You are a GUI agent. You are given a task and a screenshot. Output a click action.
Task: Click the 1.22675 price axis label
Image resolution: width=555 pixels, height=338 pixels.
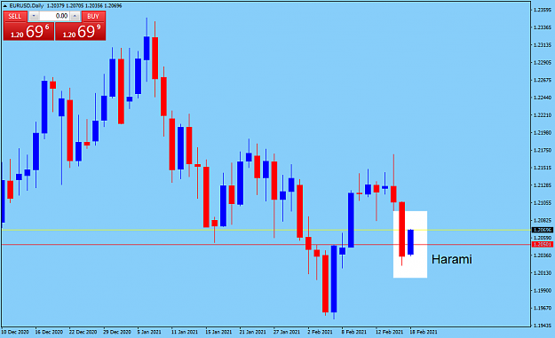(x=543, y=80)
